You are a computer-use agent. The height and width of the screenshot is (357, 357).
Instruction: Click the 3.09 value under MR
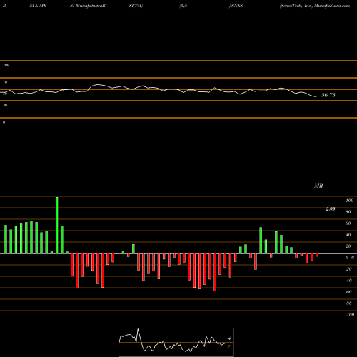click(x=331, y=209)
